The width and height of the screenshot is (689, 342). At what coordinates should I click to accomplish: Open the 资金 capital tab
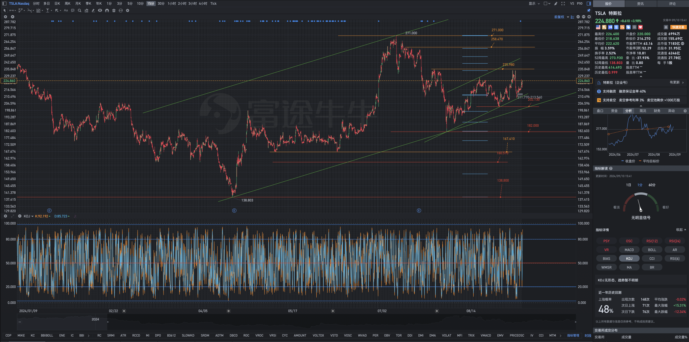[614, 111]
